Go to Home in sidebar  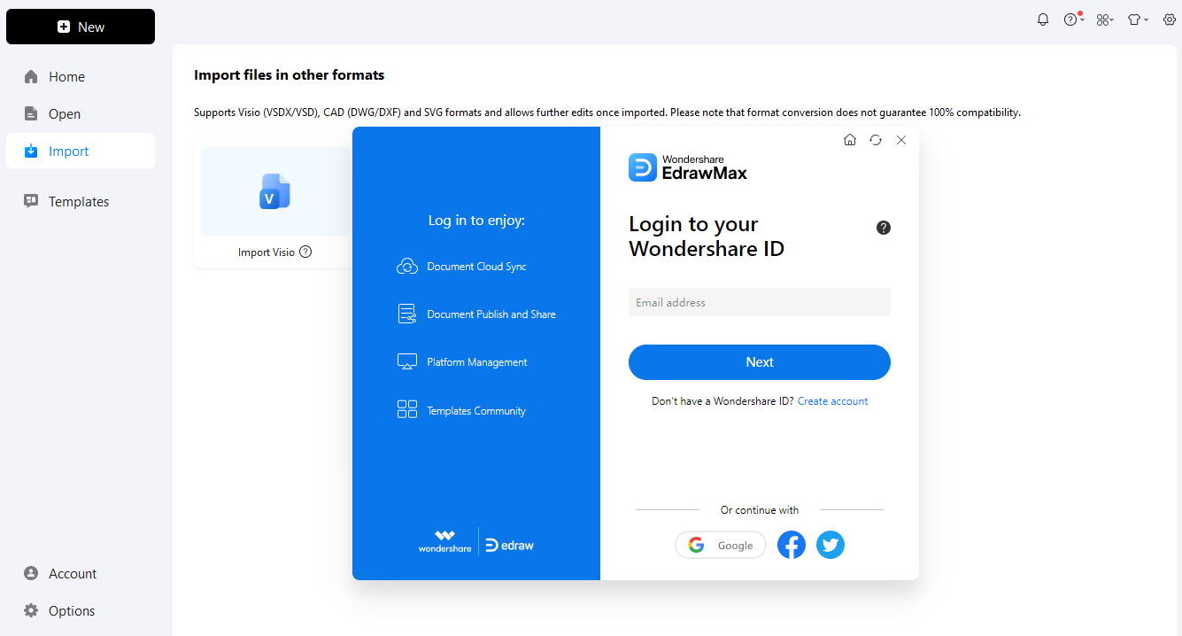(81, 77)
